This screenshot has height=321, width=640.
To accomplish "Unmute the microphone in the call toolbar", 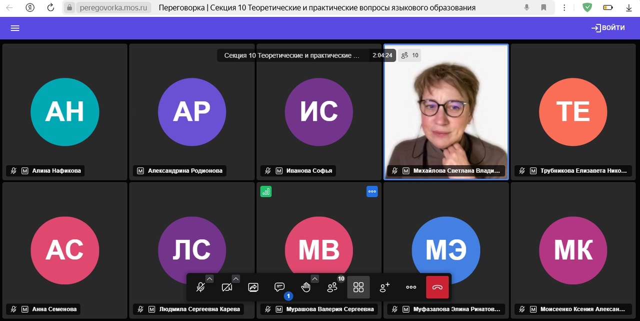I will [x=200, y=288].
